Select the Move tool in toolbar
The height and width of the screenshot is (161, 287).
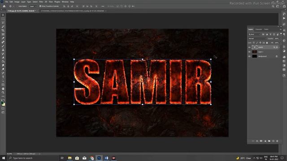coord(3,15)
